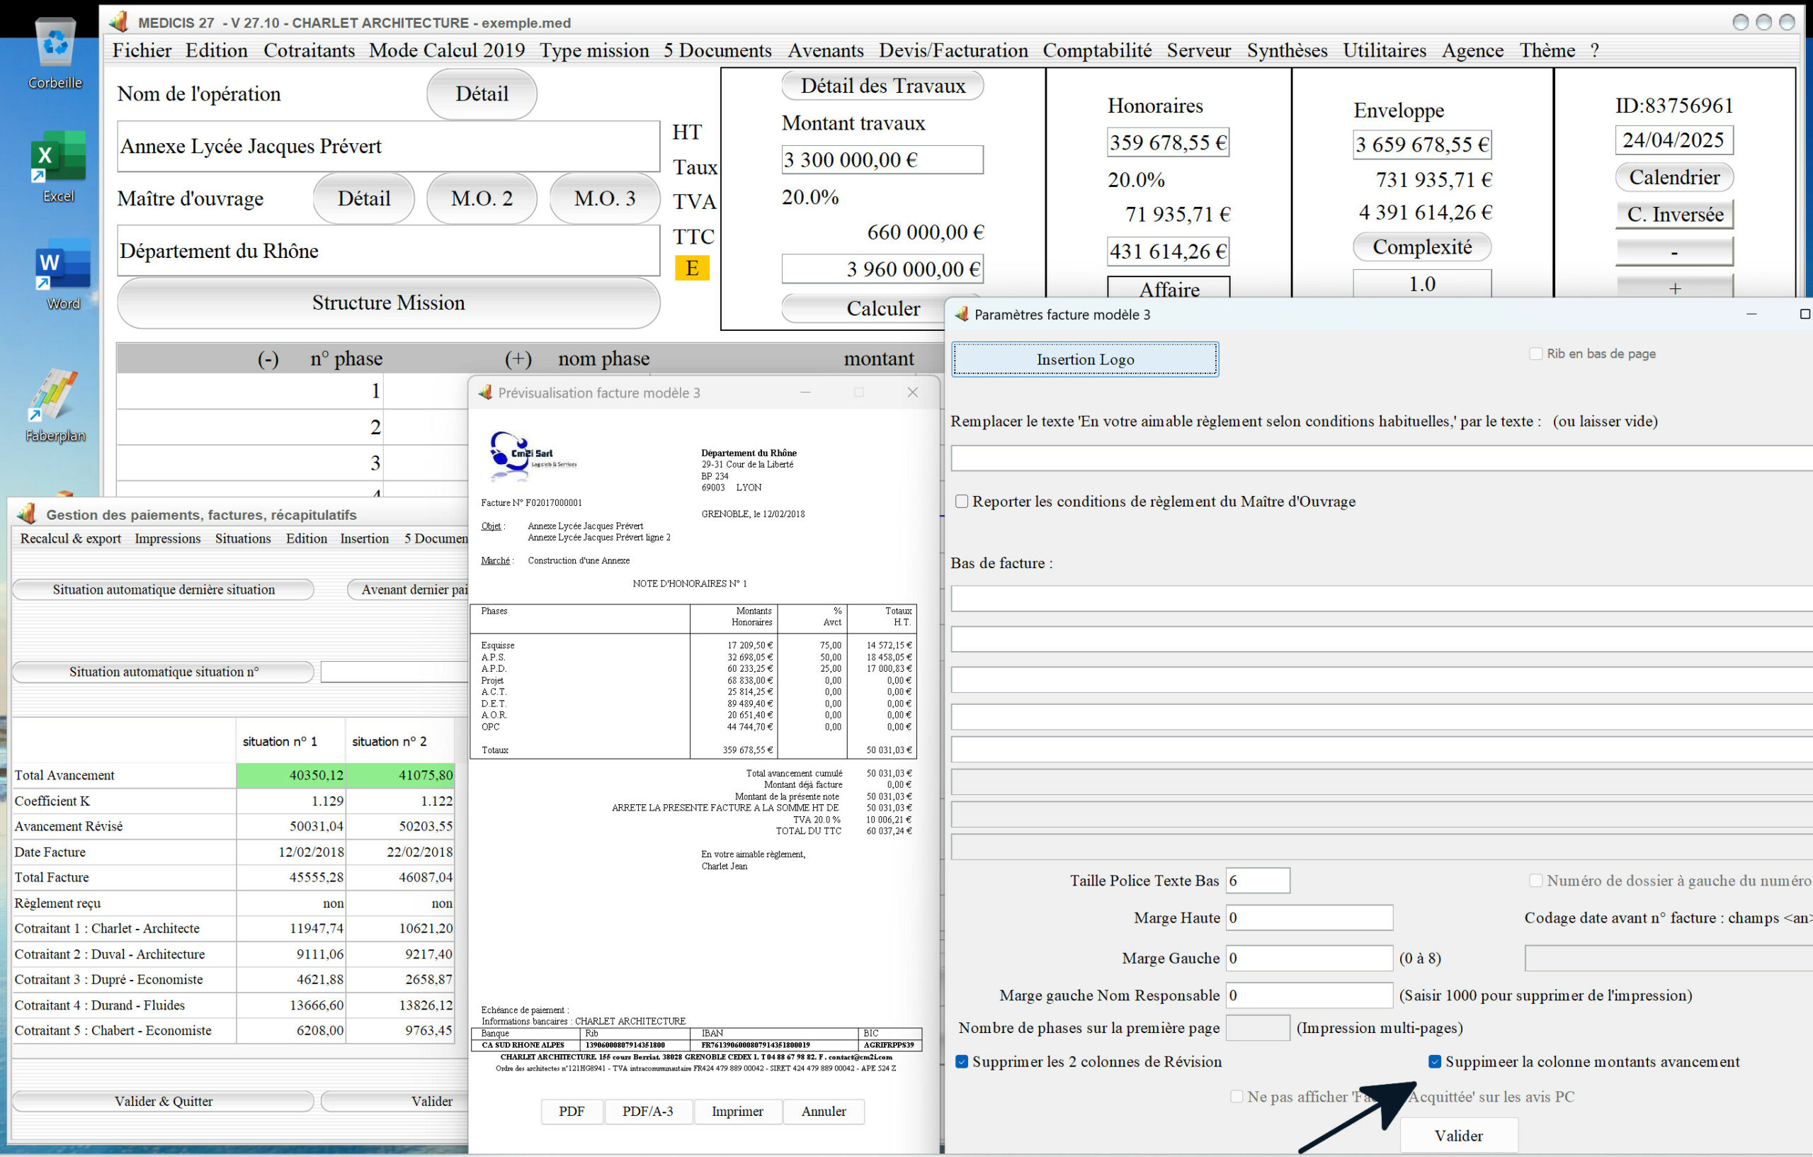The height and width of the screenshot is (1157, 1813).
Task: Click the Honoraires field 359 678,55 €
Action: pyautogui.click(x=1168, y=142)
